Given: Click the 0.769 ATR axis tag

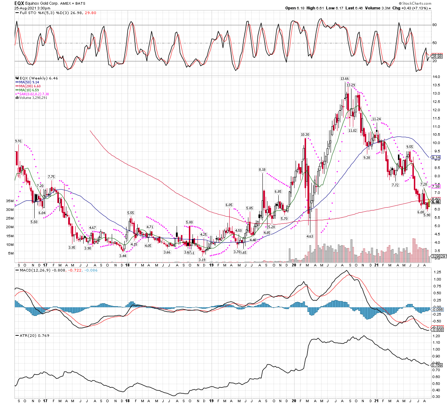Looking at the screenshot, I should [437, 365].
